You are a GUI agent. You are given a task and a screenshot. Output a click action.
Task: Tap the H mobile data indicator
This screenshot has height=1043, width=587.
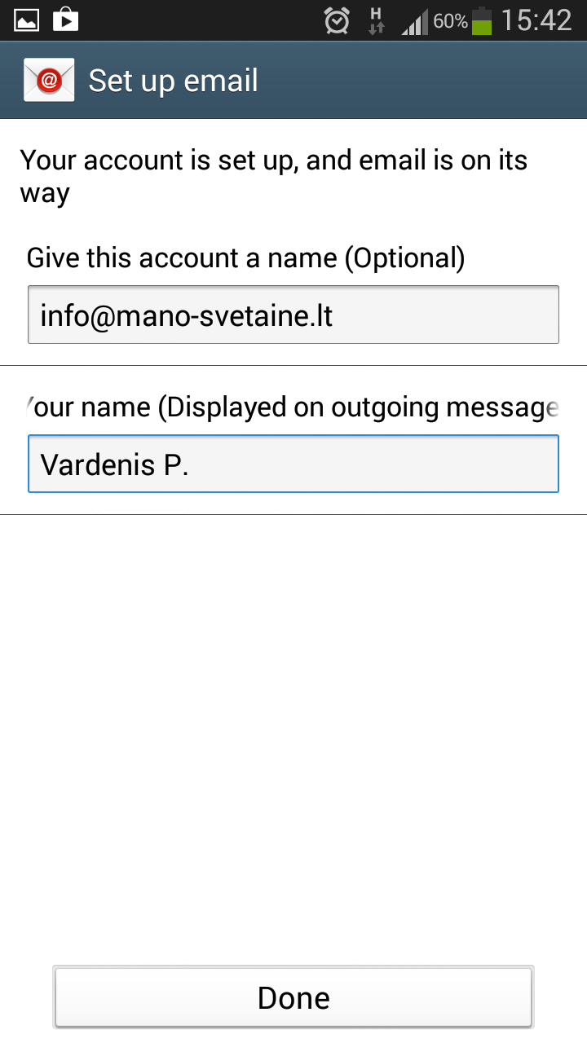(x=376, y=20)
